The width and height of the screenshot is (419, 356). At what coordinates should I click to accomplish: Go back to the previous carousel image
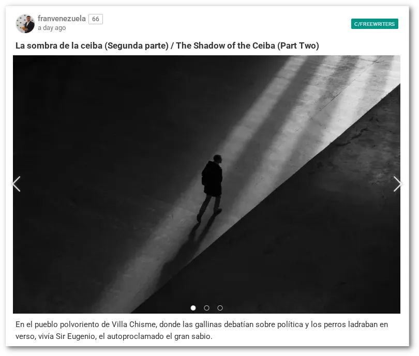coord(17,184)
